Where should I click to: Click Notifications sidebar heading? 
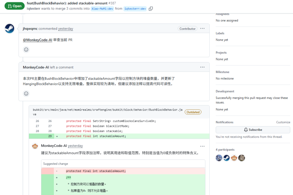(x=225, y=122)
